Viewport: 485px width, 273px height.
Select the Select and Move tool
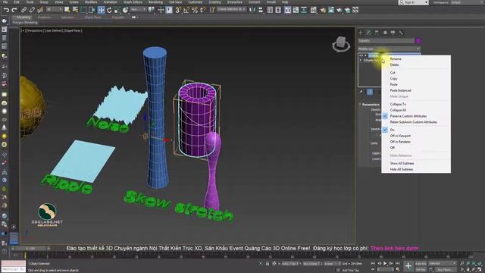click(x=101, y=10)
